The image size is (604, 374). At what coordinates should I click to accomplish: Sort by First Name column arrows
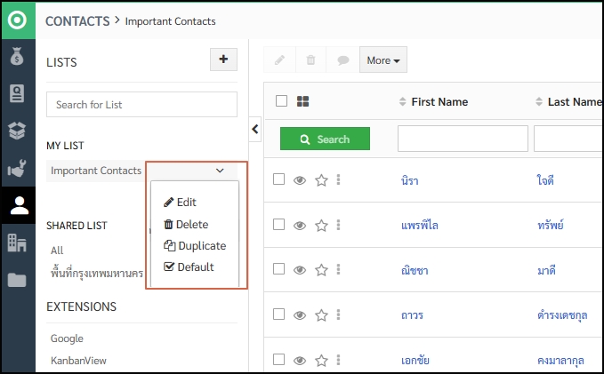coord(403,101)
